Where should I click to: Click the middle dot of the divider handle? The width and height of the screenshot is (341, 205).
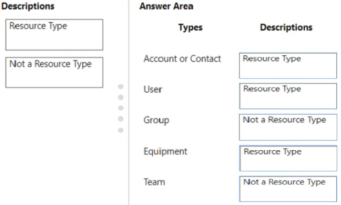tap(121, 108)
